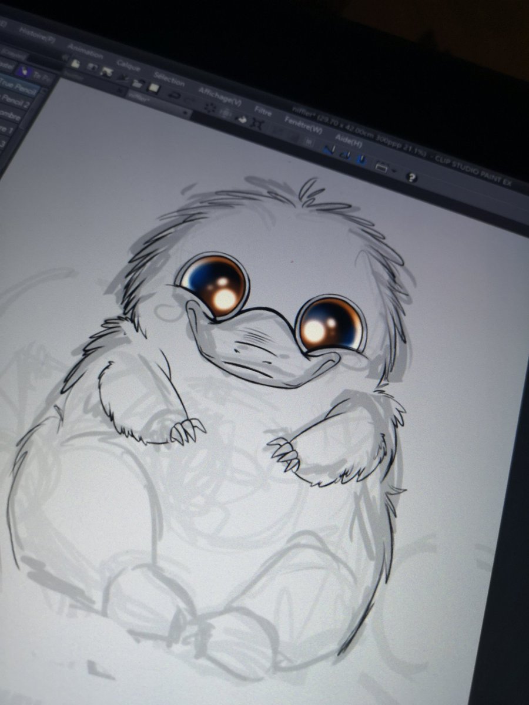The image size is (529, 705).
Task: Select the True Pencil sub tool
Action: tap(18, 86)
